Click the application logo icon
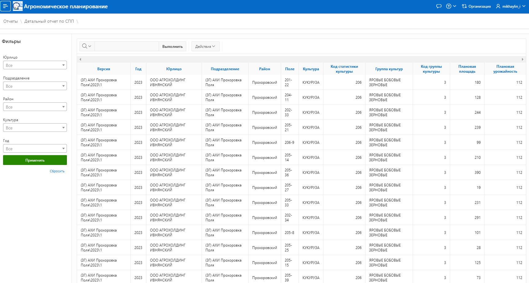Viewport: 529px width, 283px height. (17, 6)
